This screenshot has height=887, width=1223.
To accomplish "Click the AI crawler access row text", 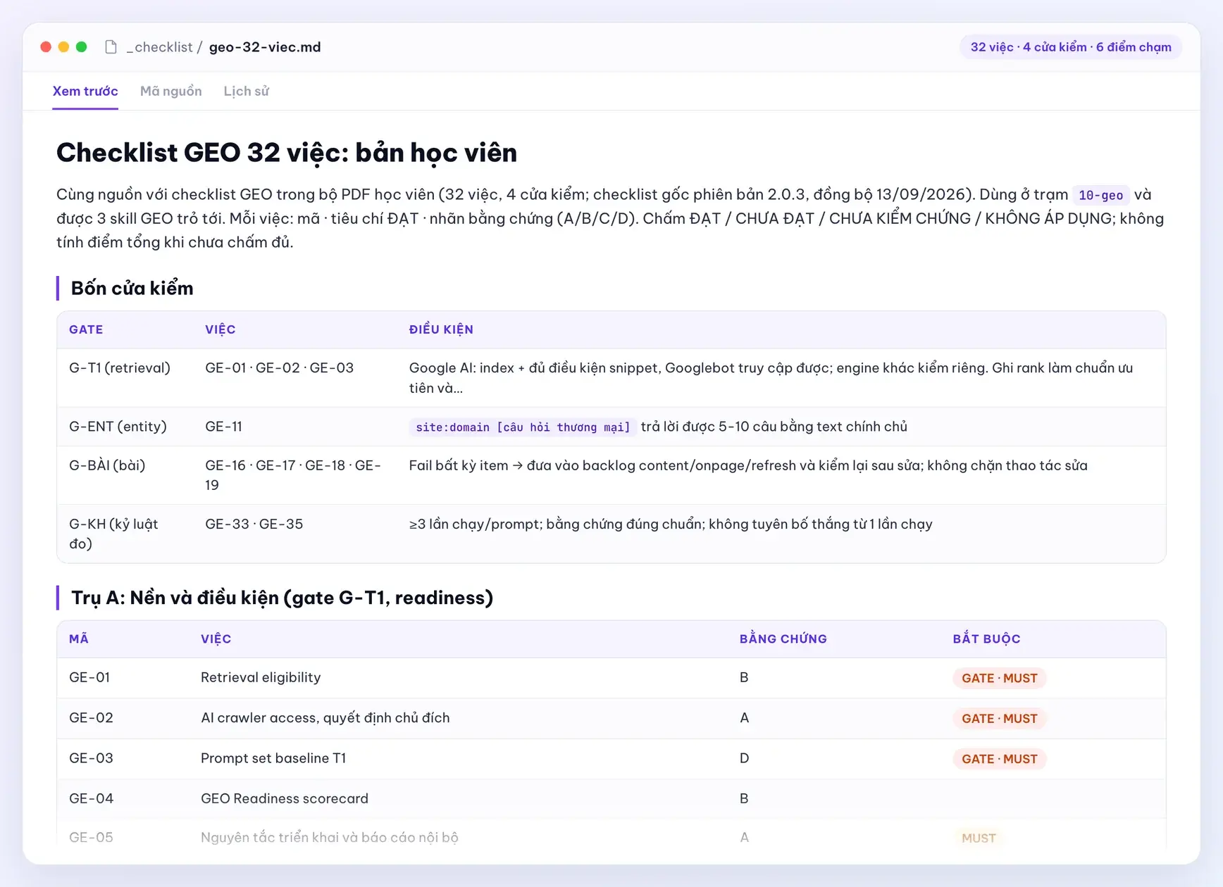I will click(325, 718).
